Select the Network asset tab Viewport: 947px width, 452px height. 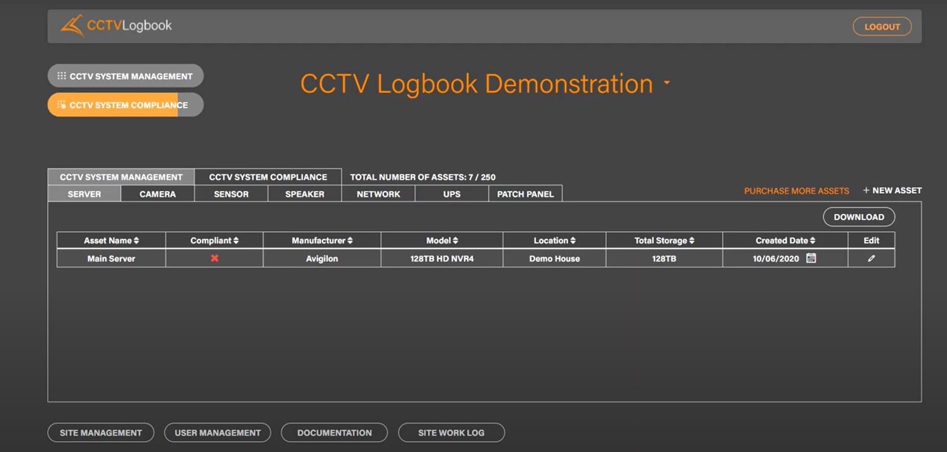click(379, 194)
